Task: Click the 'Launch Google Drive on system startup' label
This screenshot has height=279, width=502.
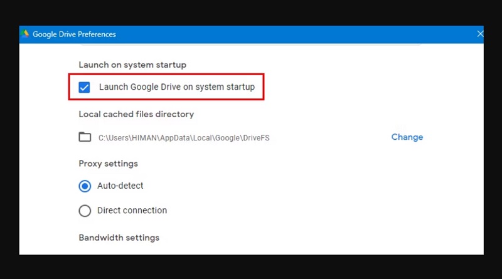Action: (x=176, y=87)
